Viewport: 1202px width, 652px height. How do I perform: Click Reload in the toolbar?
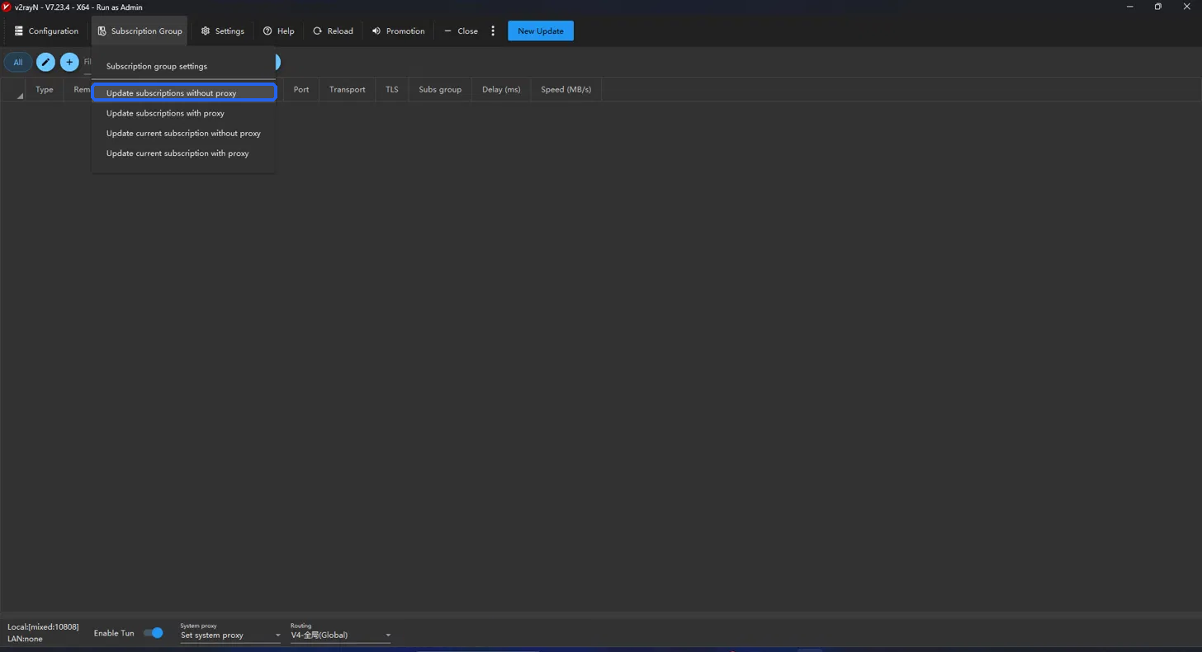(x=333, y=31)
